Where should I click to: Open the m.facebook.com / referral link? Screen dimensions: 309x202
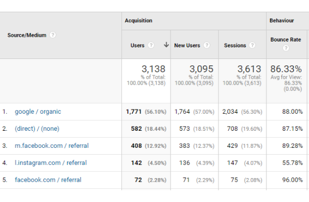pos(52,146)
